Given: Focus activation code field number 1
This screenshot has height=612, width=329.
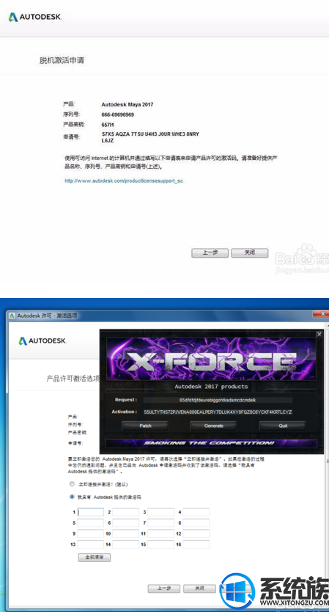Looking at the screenshot, I should pyautogui.click(x=90, y=512).
